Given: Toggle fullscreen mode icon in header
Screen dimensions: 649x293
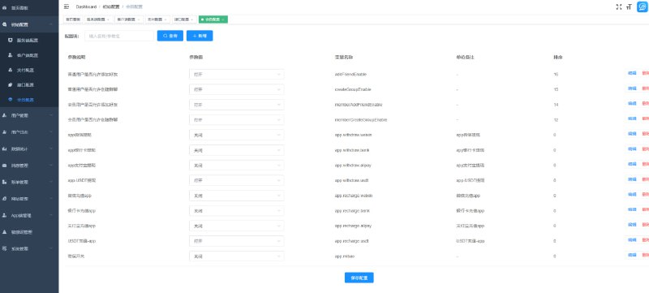Looking at the screenshot, I should (619, 6).
